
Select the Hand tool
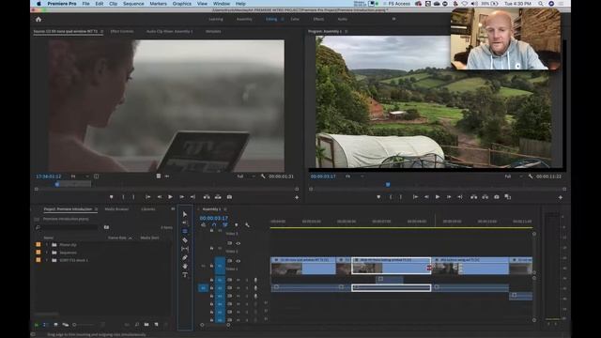click(x=185, y=266)
